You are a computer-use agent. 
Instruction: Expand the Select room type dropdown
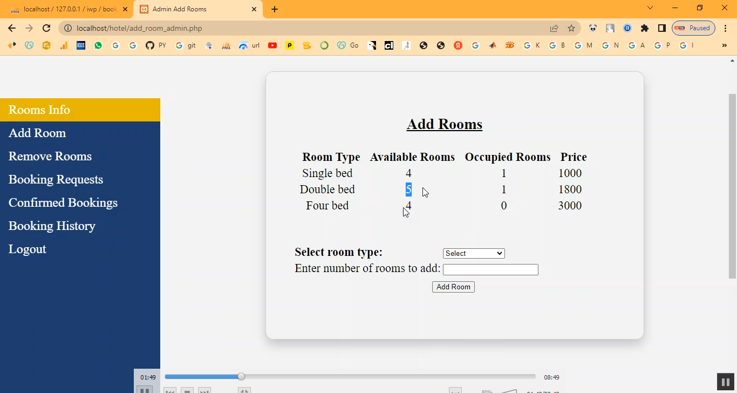[x=474, y=253]
